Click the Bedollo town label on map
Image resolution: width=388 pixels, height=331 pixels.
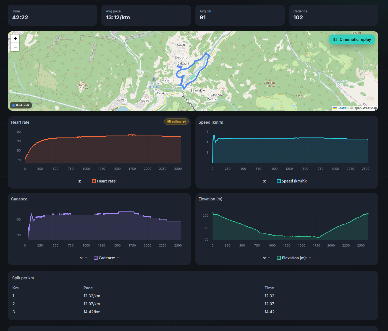pos(181,57)
